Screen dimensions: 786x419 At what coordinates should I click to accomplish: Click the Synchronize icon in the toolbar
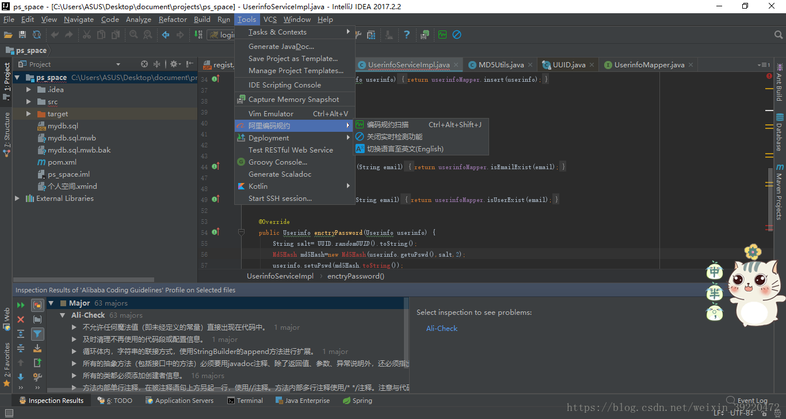(x=37, y=35)
